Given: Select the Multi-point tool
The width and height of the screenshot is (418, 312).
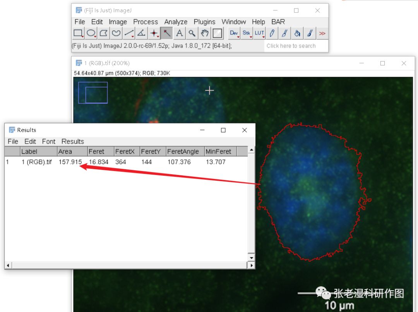Looking at the screenshot, I should click(154, 33).
